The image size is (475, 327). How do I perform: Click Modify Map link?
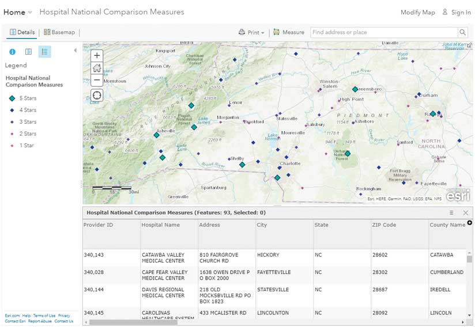tap(418, 13)
